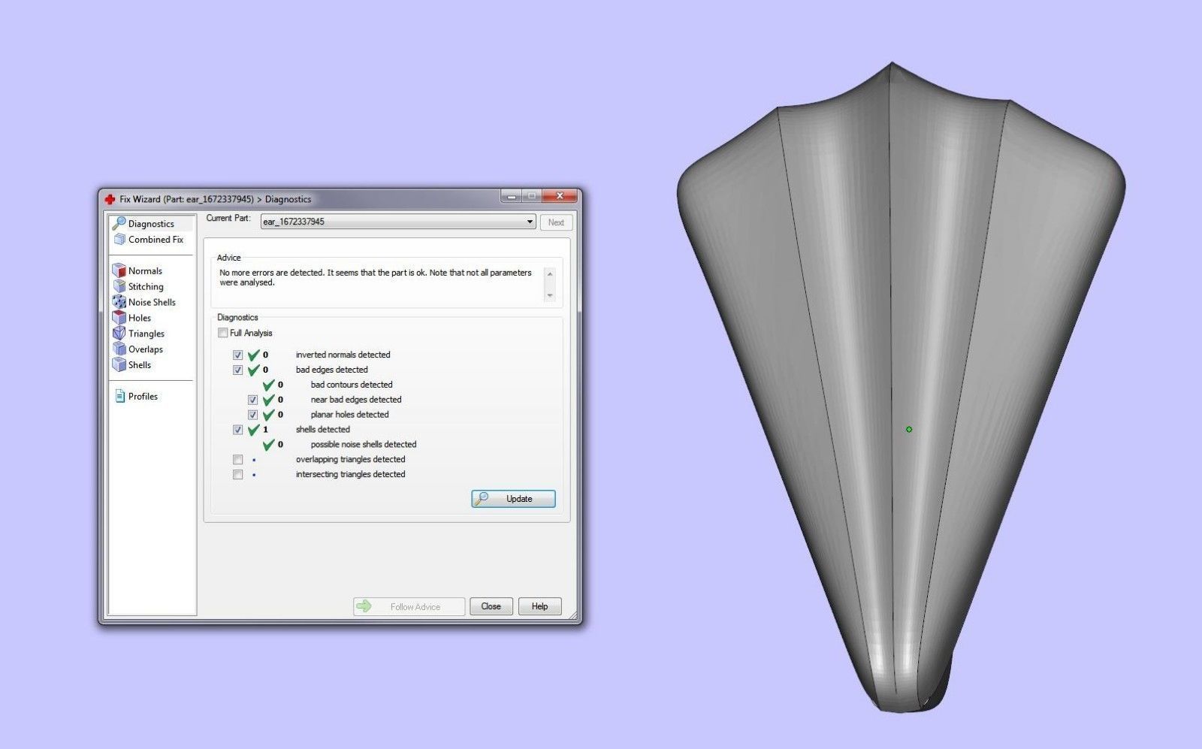Uncheck the planar holes detected checkbox
The image size is (1202, 749).
252,415
